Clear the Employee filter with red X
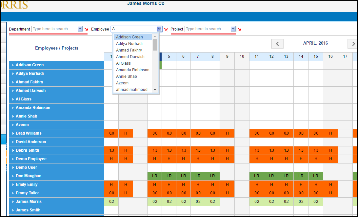Screen dimensions: 358x217 click(166, 30)
